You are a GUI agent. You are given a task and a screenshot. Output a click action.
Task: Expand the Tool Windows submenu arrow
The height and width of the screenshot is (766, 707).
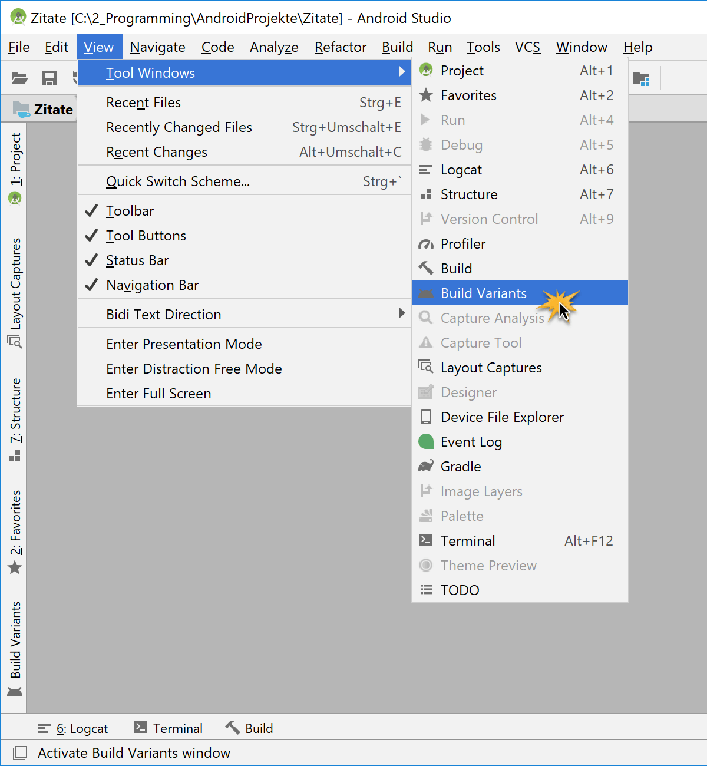coord(402,72)
